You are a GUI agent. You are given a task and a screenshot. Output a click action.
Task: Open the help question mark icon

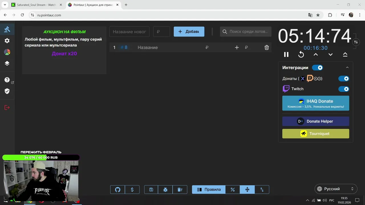click(x=7, y=80)
